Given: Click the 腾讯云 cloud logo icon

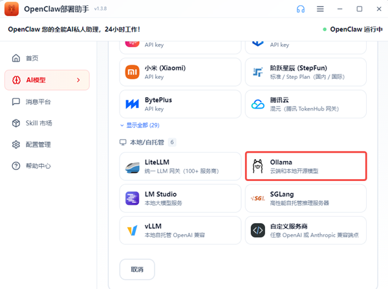Looking at the screenshot, I should tap(257, 104).
